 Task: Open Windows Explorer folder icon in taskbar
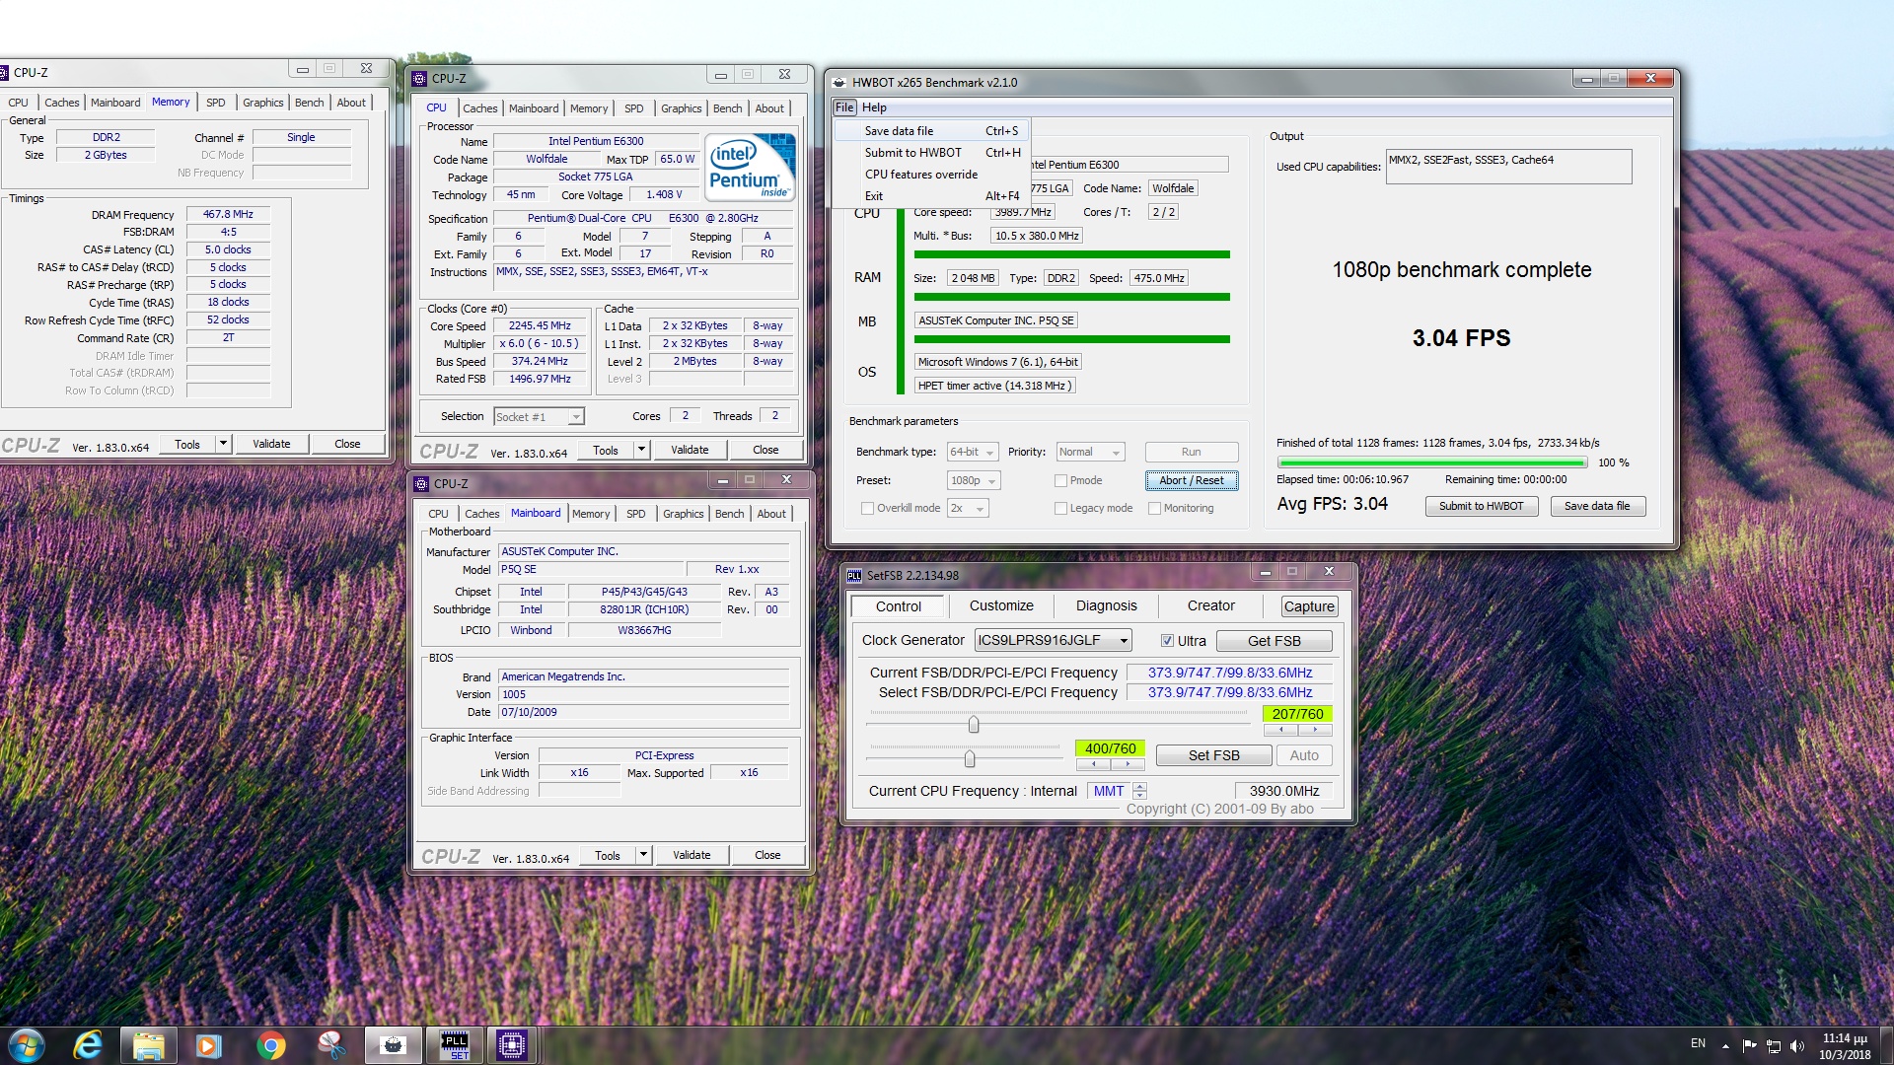click(x=148, y=1045)
